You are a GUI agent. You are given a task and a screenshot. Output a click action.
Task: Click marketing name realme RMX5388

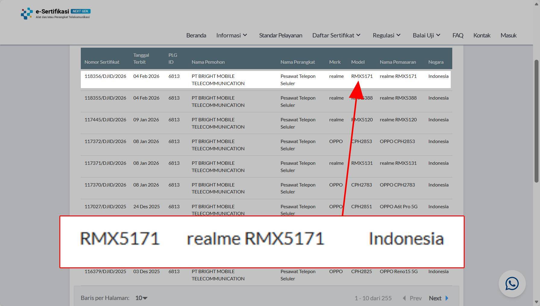(398, 98)
